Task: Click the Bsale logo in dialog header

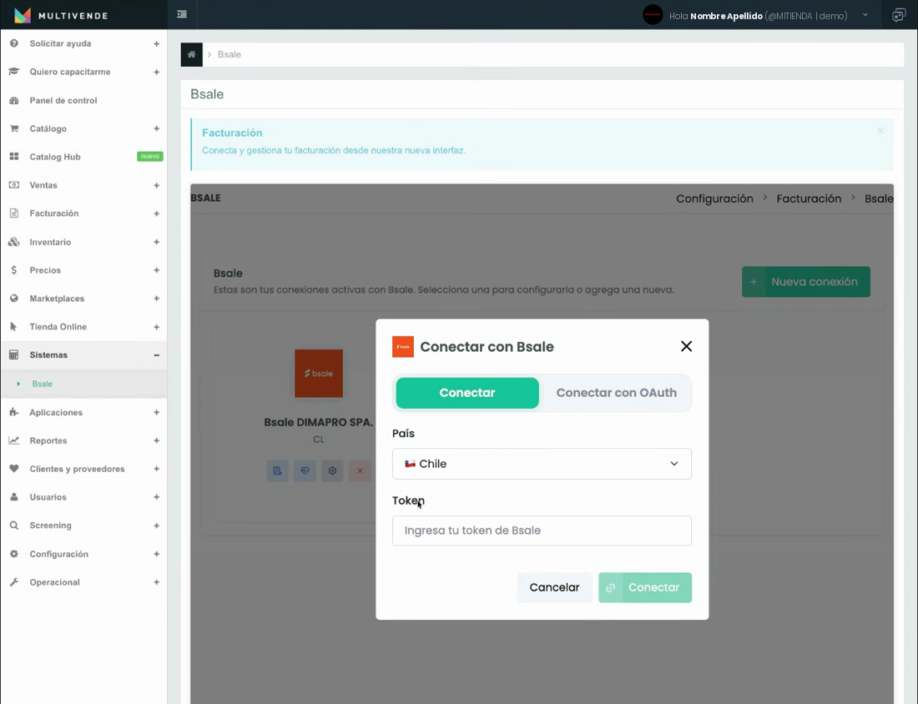Action: click(x=403, y=346)
